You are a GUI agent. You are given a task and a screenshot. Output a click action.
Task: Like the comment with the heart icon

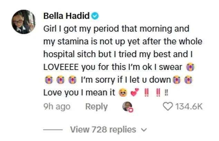[x=168, y=107]
